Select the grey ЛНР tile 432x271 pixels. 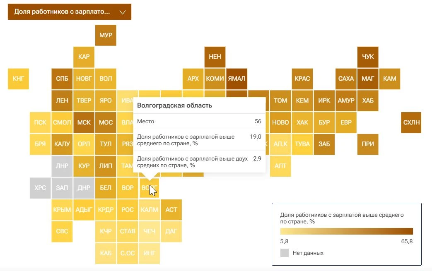pos(62,166)
